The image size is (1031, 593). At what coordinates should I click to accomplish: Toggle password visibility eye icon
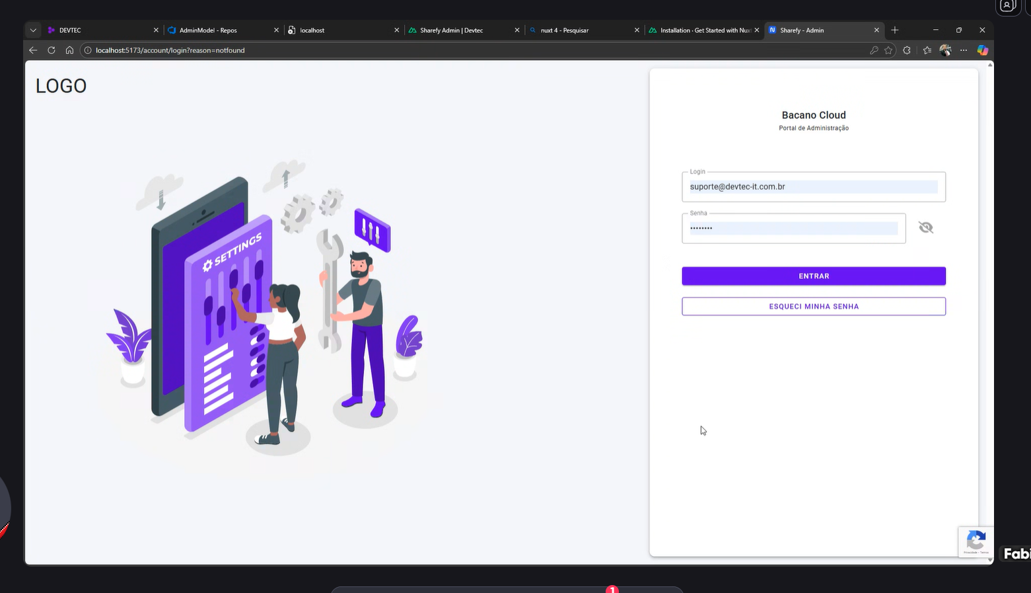pos(925,227)
